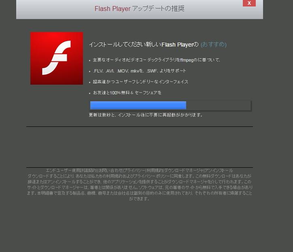Open the お問い合わせ contact link
The image size is (293, 252).
[110, 171]
